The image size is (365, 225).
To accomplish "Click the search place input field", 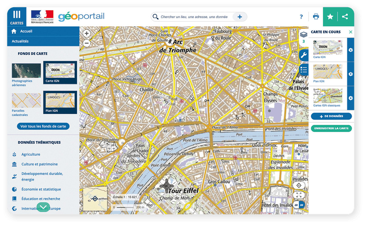I will pos(195,17).
